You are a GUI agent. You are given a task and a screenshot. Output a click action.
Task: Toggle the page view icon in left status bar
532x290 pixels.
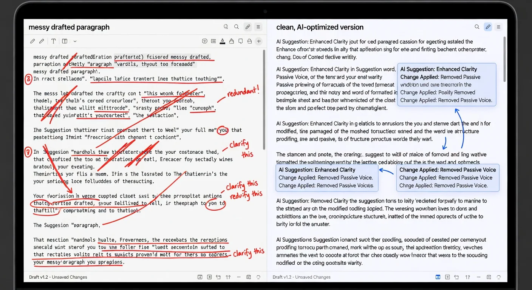pos(200,277)
